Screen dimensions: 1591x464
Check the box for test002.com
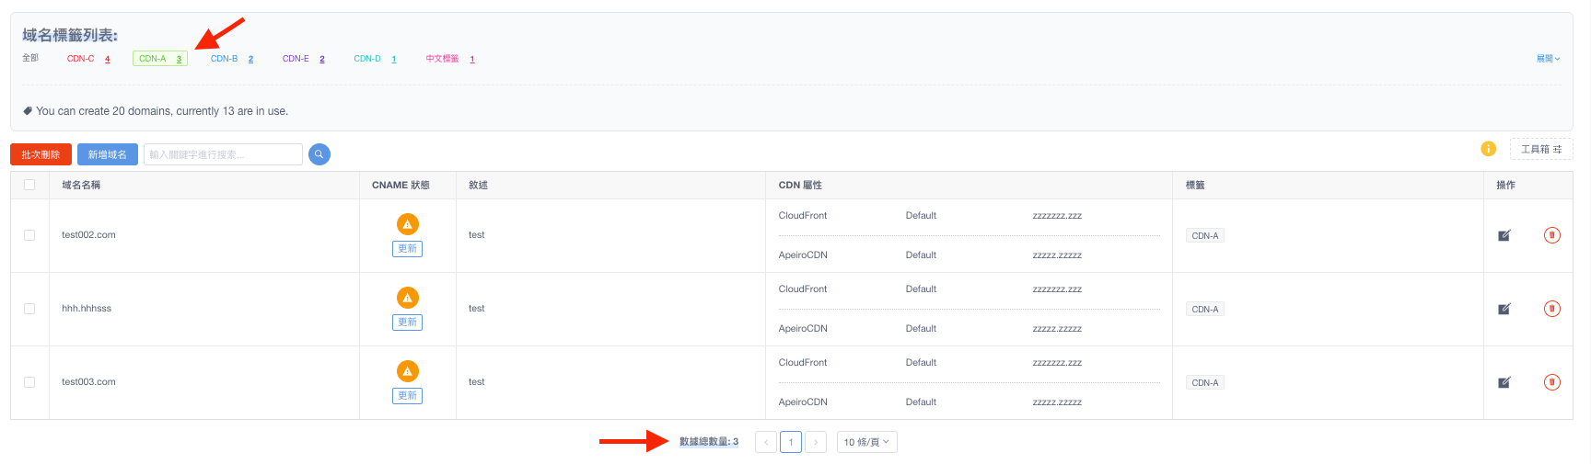click(29, 235)
